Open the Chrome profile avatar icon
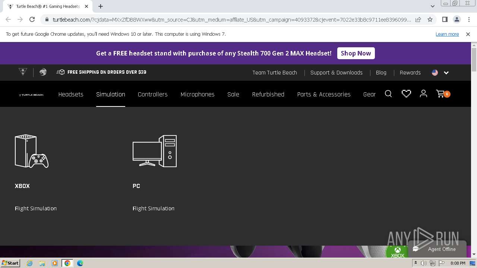This screenshot has width=477, height=268. [x=457, y=19]
